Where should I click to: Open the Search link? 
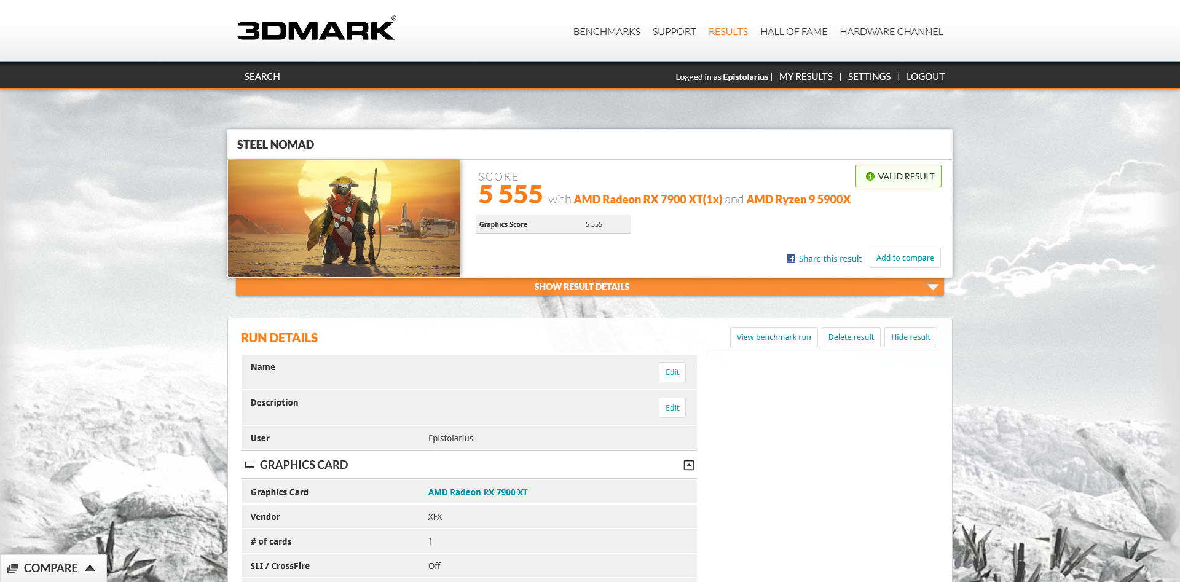pyautogui.click(x=262, y=76)
